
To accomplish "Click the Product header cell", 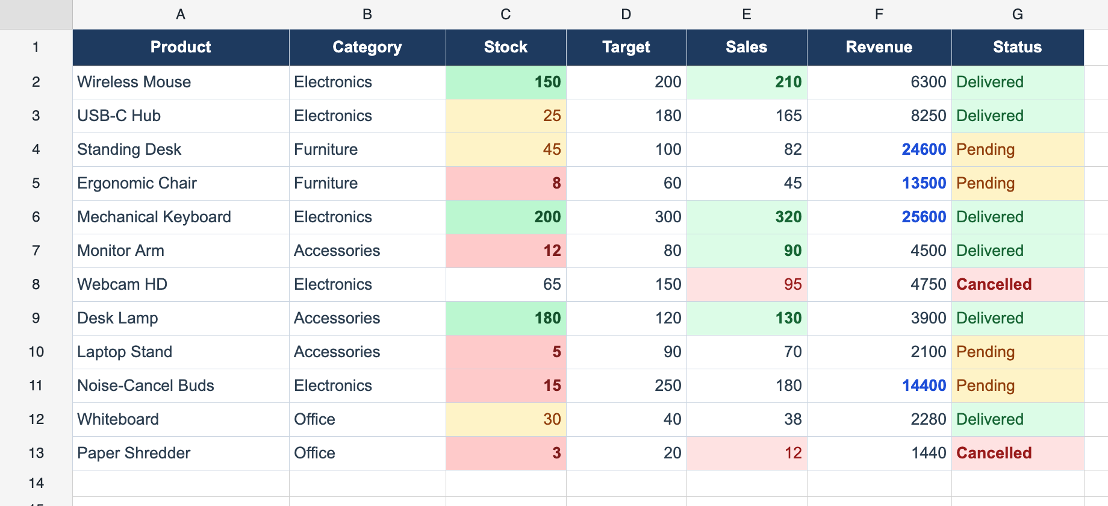I will click(181, 47).
